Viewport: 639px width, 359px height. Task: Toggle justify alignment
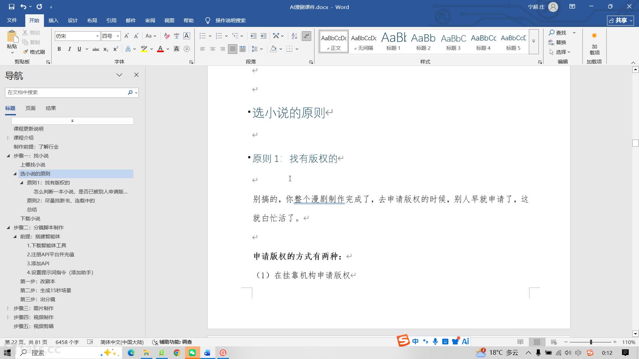coord(232,49)
